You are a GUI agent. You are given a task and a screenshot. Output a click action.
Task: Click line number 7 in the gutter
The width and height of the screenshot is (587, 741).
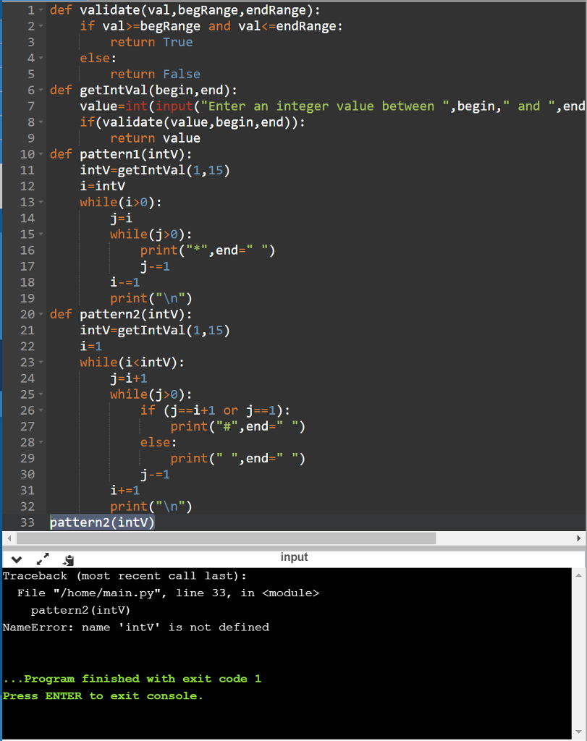(31, 106)
